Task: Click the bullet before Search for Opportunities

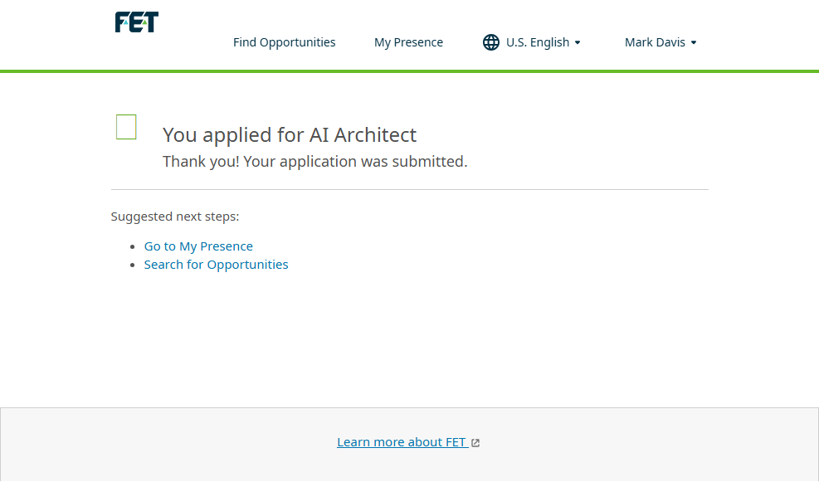Action: (134, 265)
